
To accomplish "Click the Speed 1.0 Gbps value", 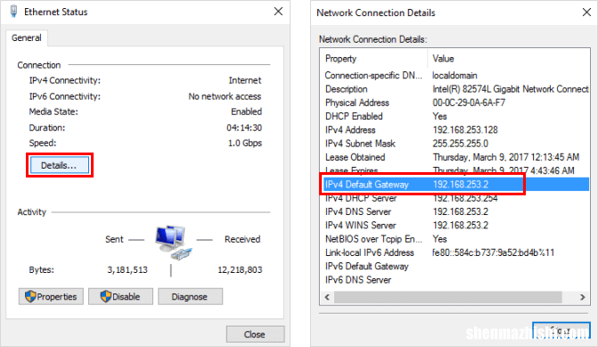I will (x=245, y=143).
